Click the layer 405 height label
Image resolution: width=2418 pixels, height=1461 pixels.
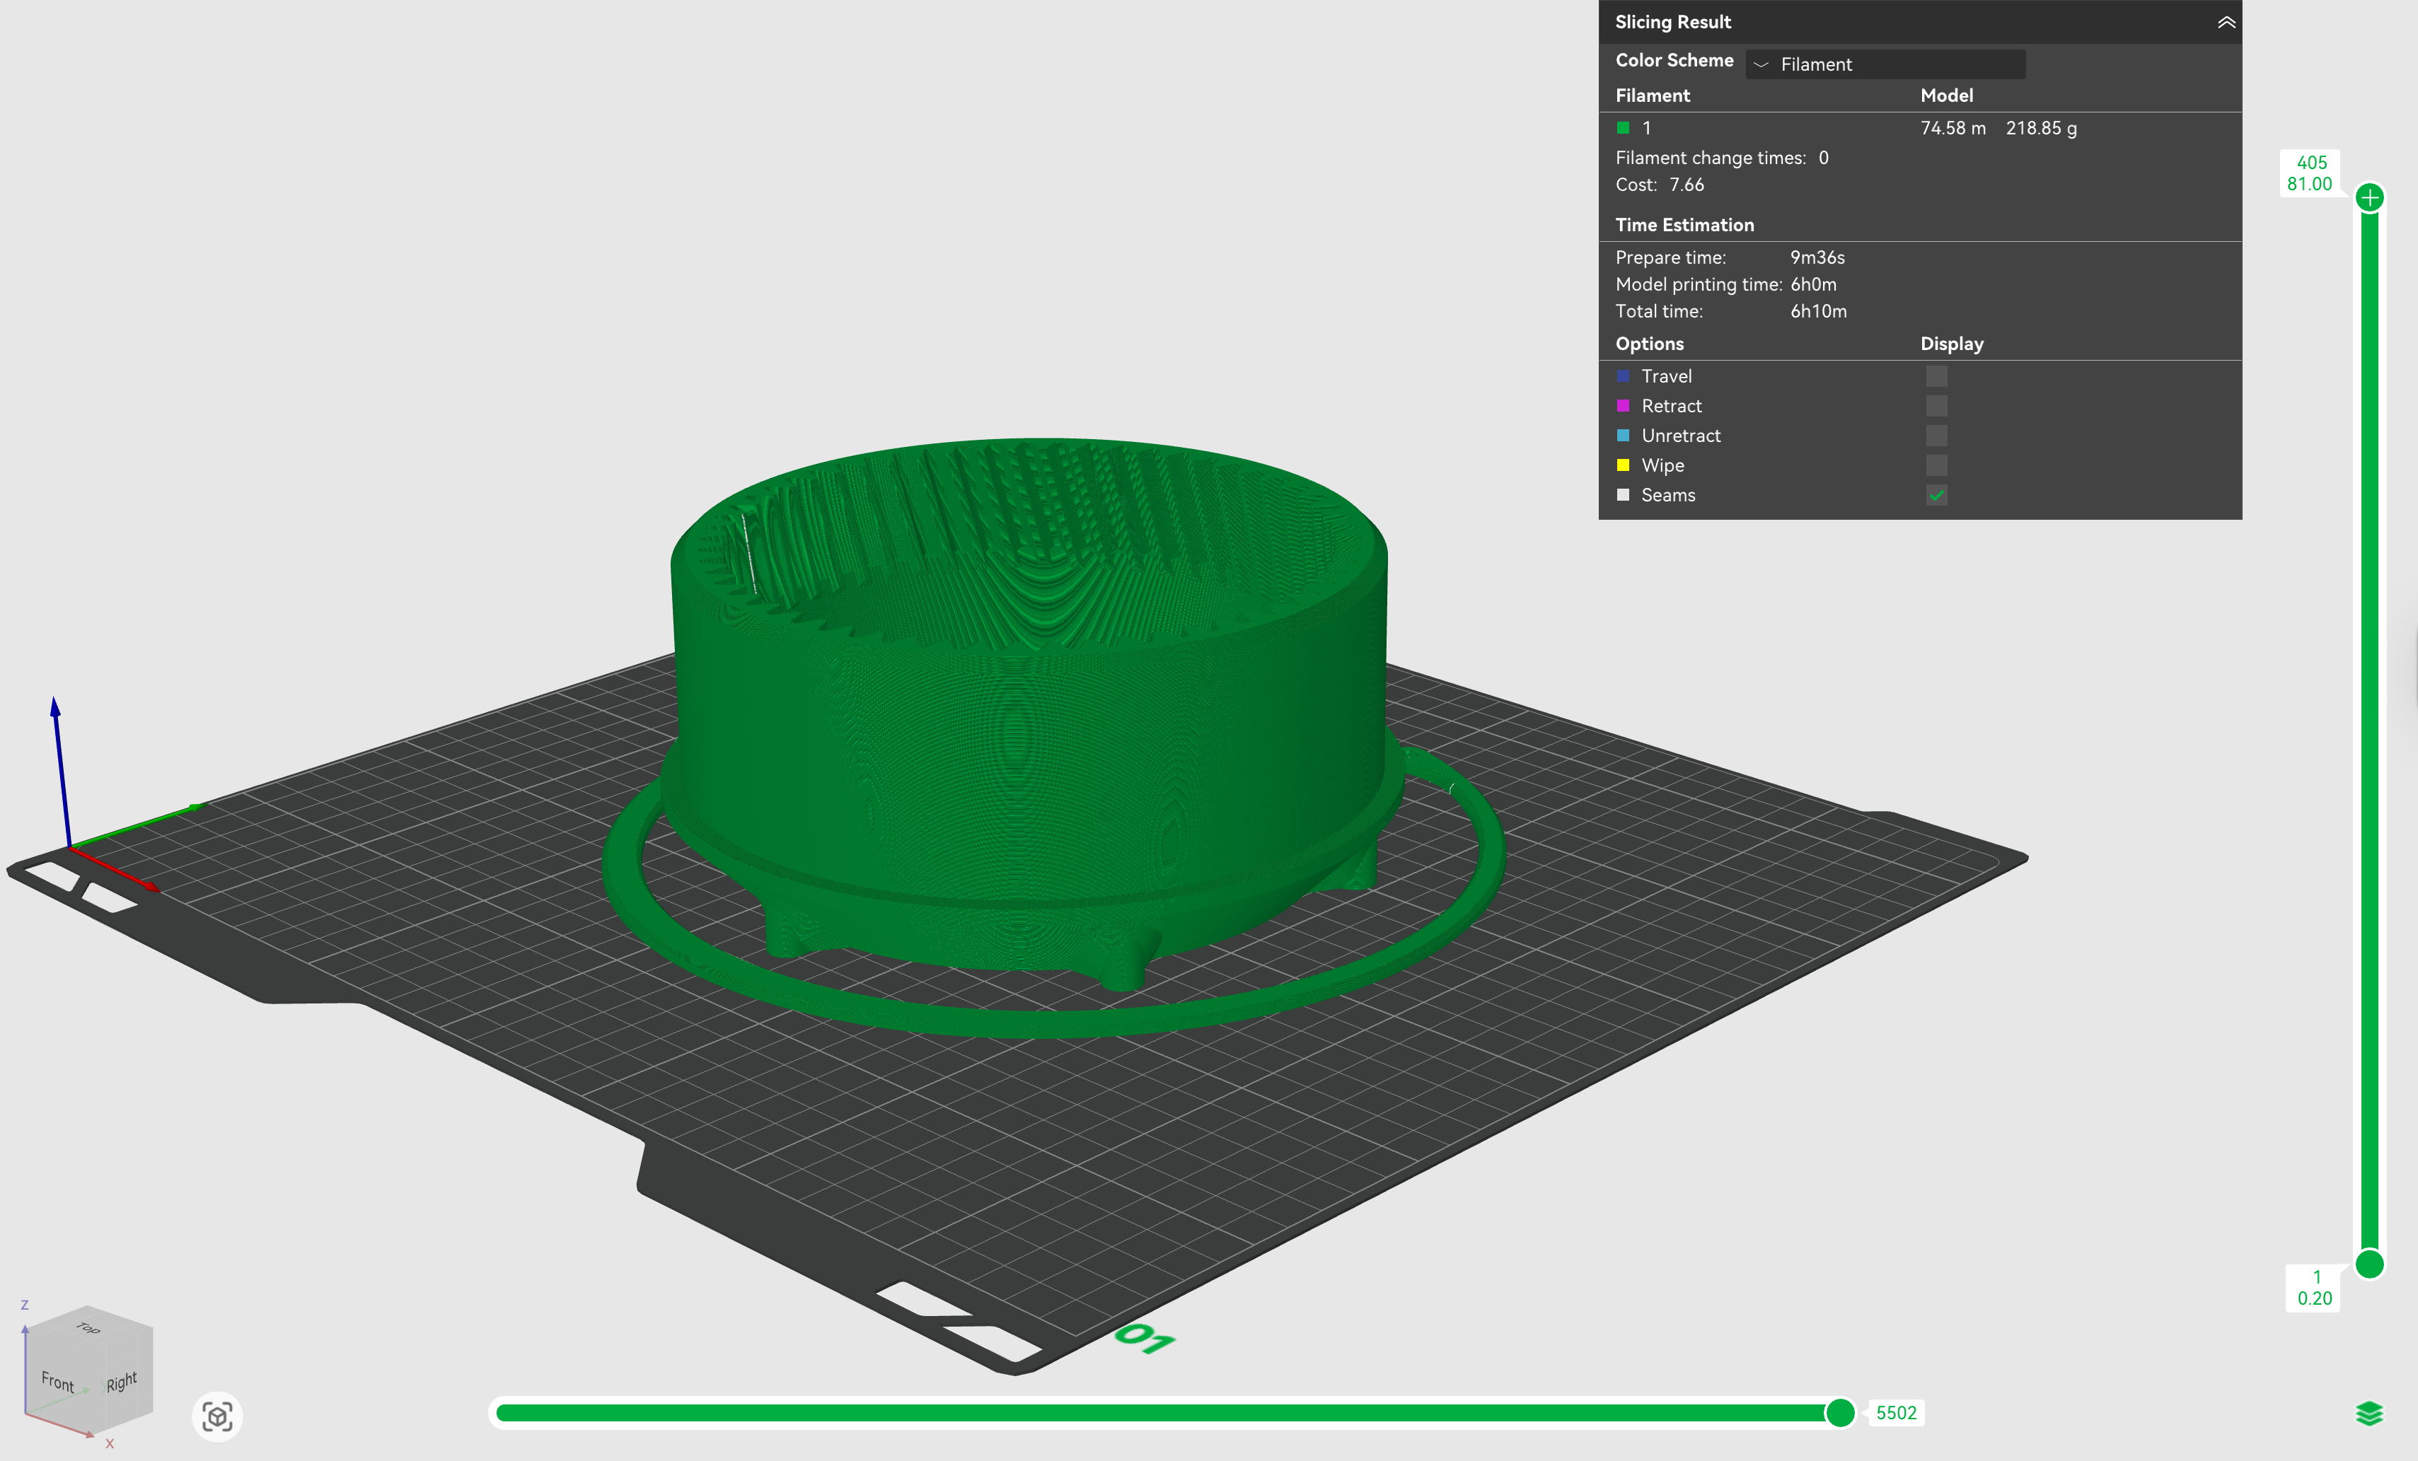pyautogui.click(x=2310, y=174)
